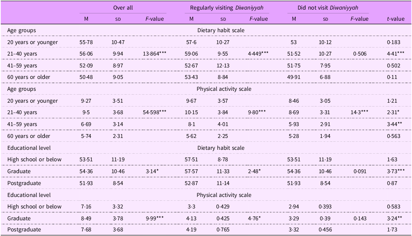
Task: Click the t-value 0·183 cell
Action: click(x=394, y=42)
